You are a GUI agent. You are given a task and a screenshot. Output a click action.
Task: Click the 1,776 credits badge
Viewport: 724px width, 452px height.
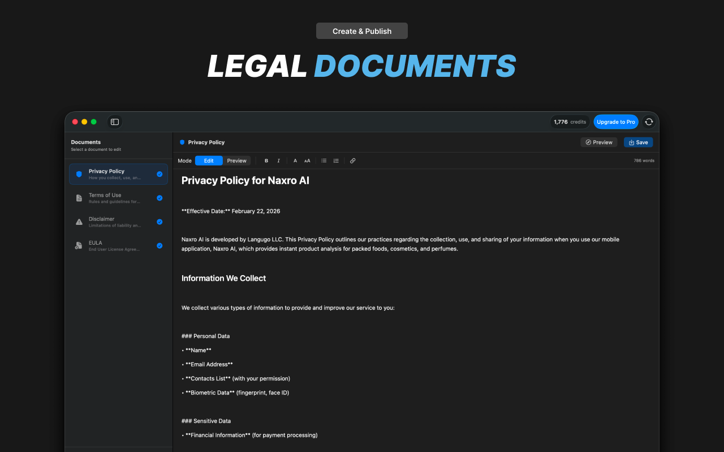tap(570, 122)
